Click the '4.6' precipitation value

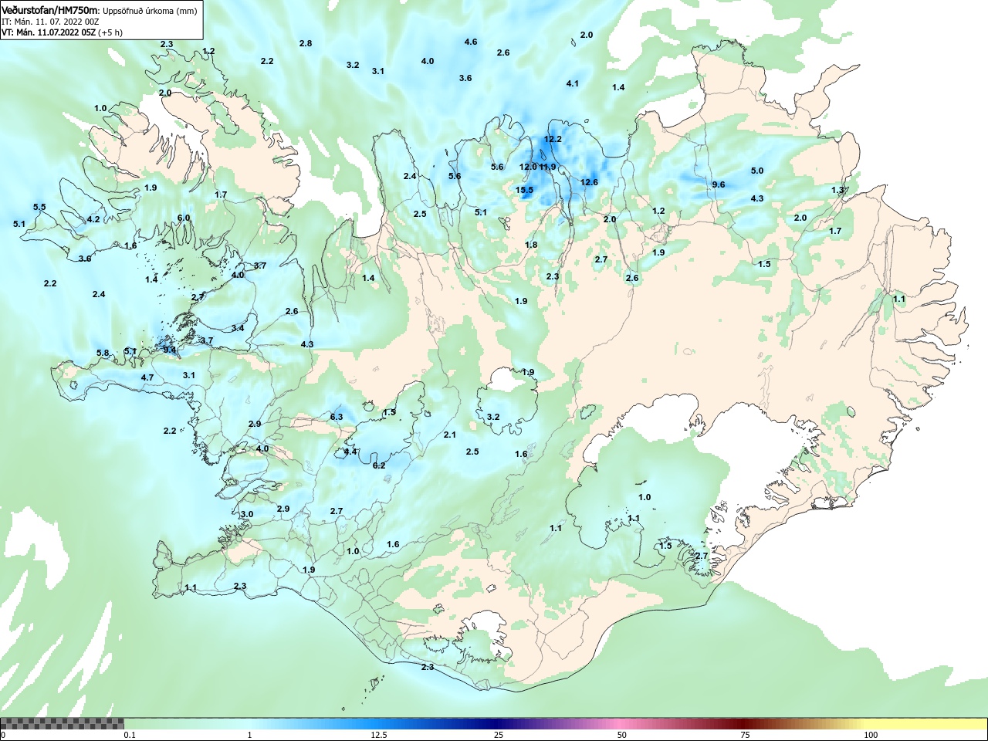coord(471,42)
